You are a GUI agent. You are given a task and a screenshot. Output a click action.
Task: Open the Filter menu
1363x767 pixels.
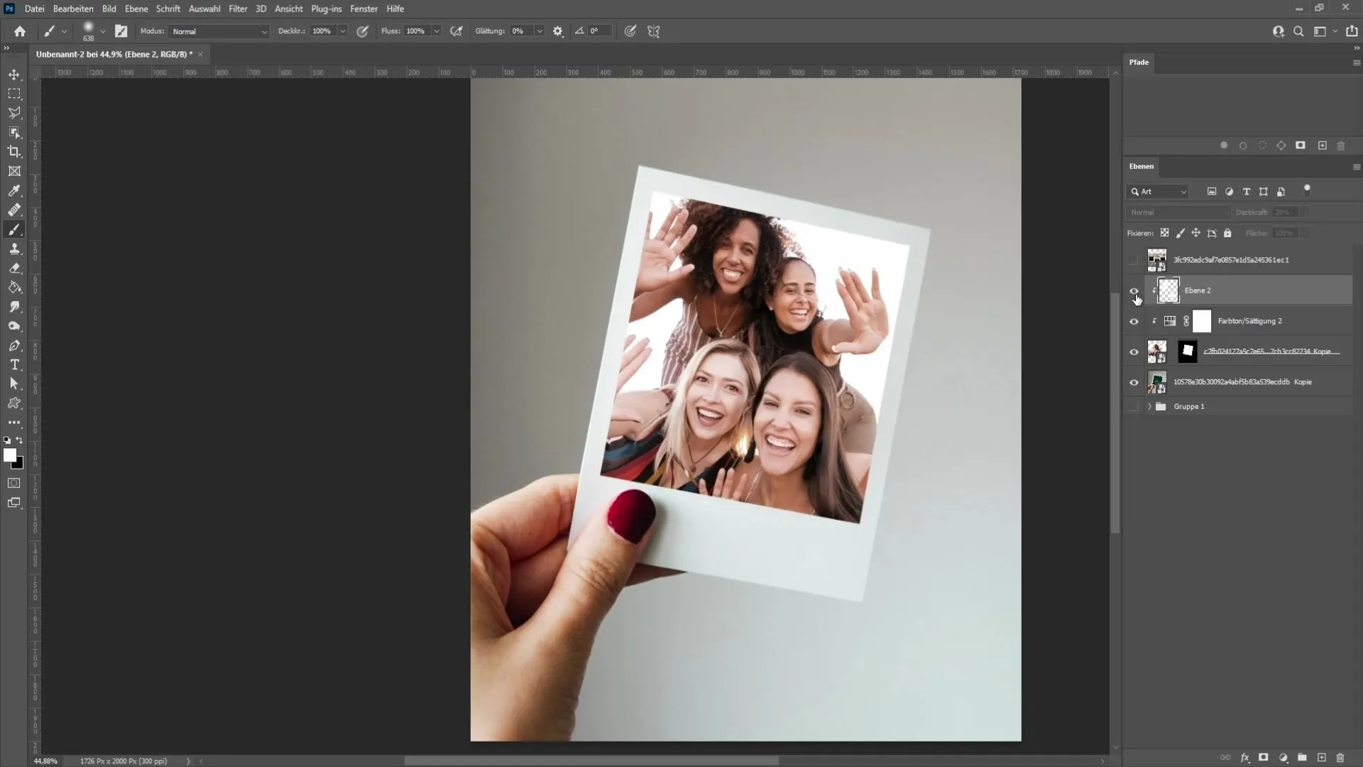238,9
